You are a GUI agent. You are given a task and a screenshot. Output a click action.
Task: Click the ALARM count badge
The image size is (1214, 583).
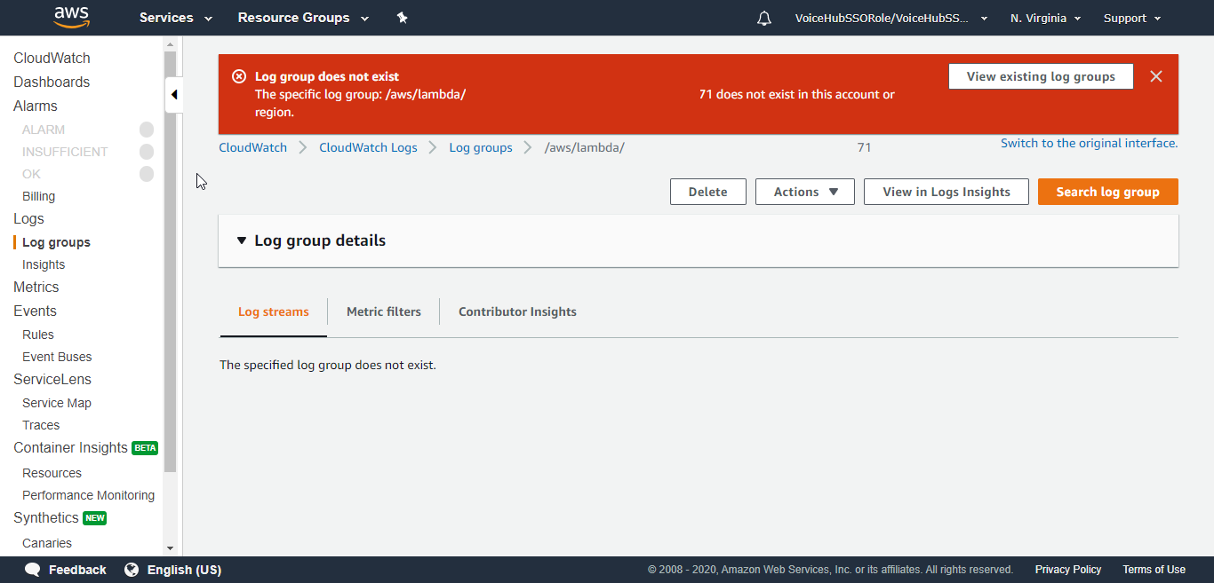147,130
